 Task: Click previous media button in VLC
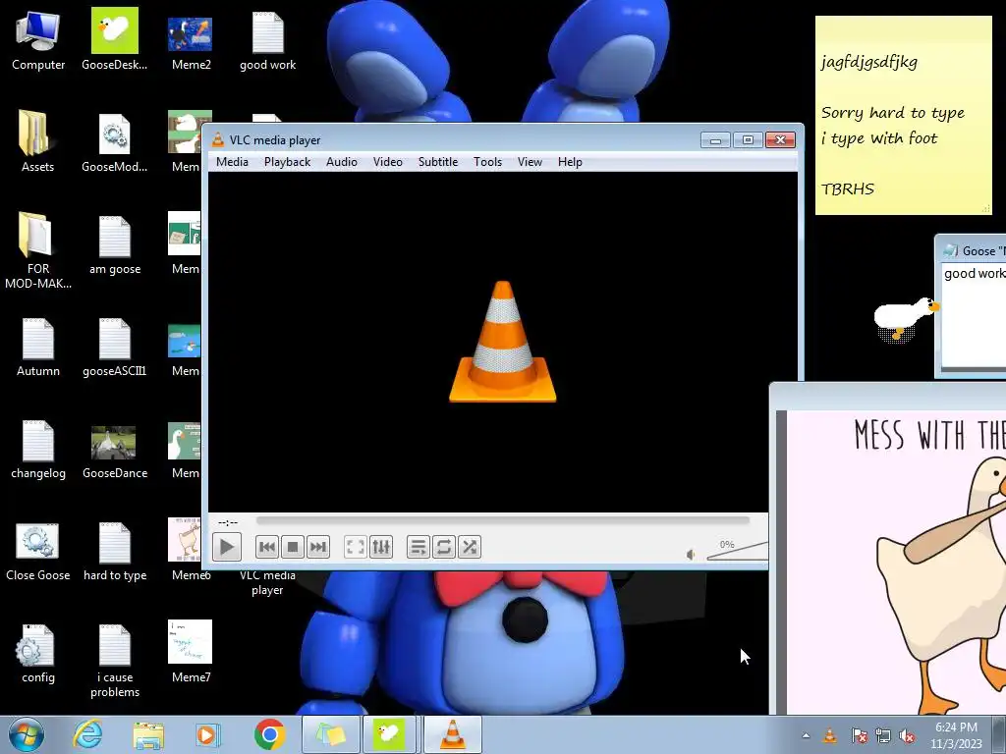click(267, 547)
